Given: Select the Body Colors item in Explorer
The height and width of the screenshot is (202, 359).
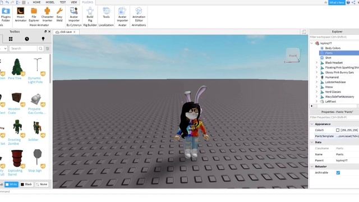Looking at the screenshot, I should 333,48.
